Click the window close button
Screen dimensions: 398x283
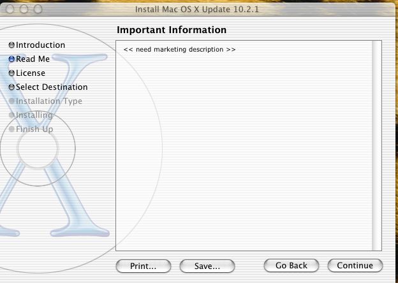coord(10,10)
